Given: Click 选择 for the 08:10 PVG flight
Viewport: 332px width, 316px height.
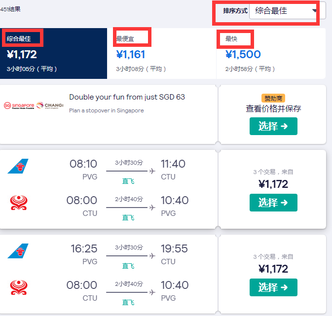Looking at the screenshot, I should pos(273,203).
